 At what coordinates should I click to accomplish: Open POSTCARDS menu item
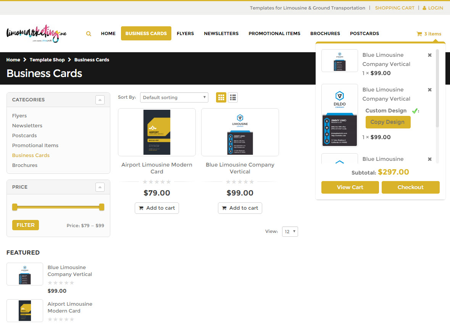click(365, 34)
